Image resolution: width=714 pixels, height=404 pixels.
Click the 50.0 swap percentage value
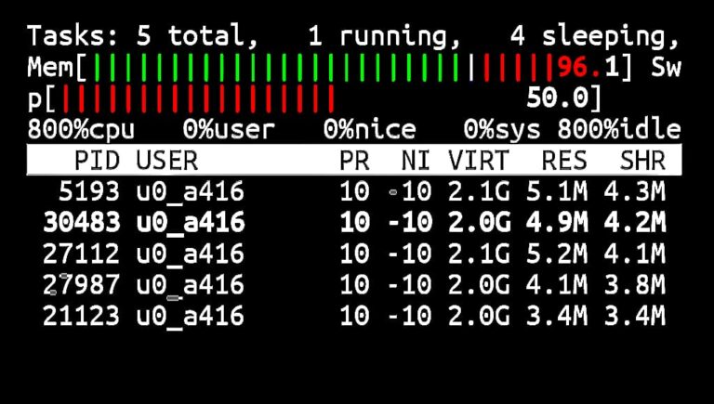point(557,98)
